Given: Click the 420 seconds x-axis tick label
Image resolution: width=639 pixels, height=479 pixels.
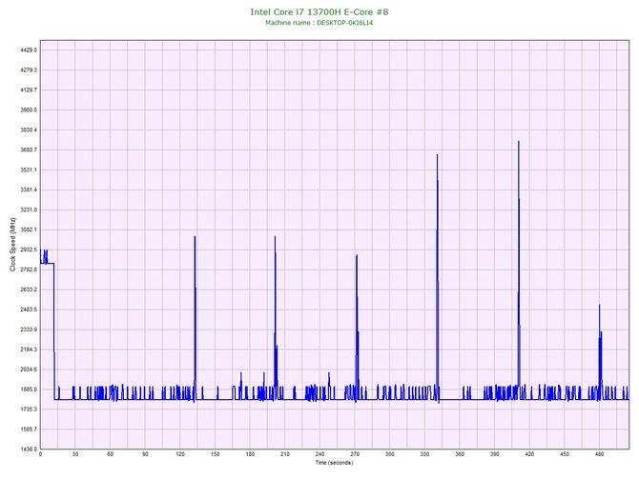Looking at the screenshot, I should pos(529,454).
